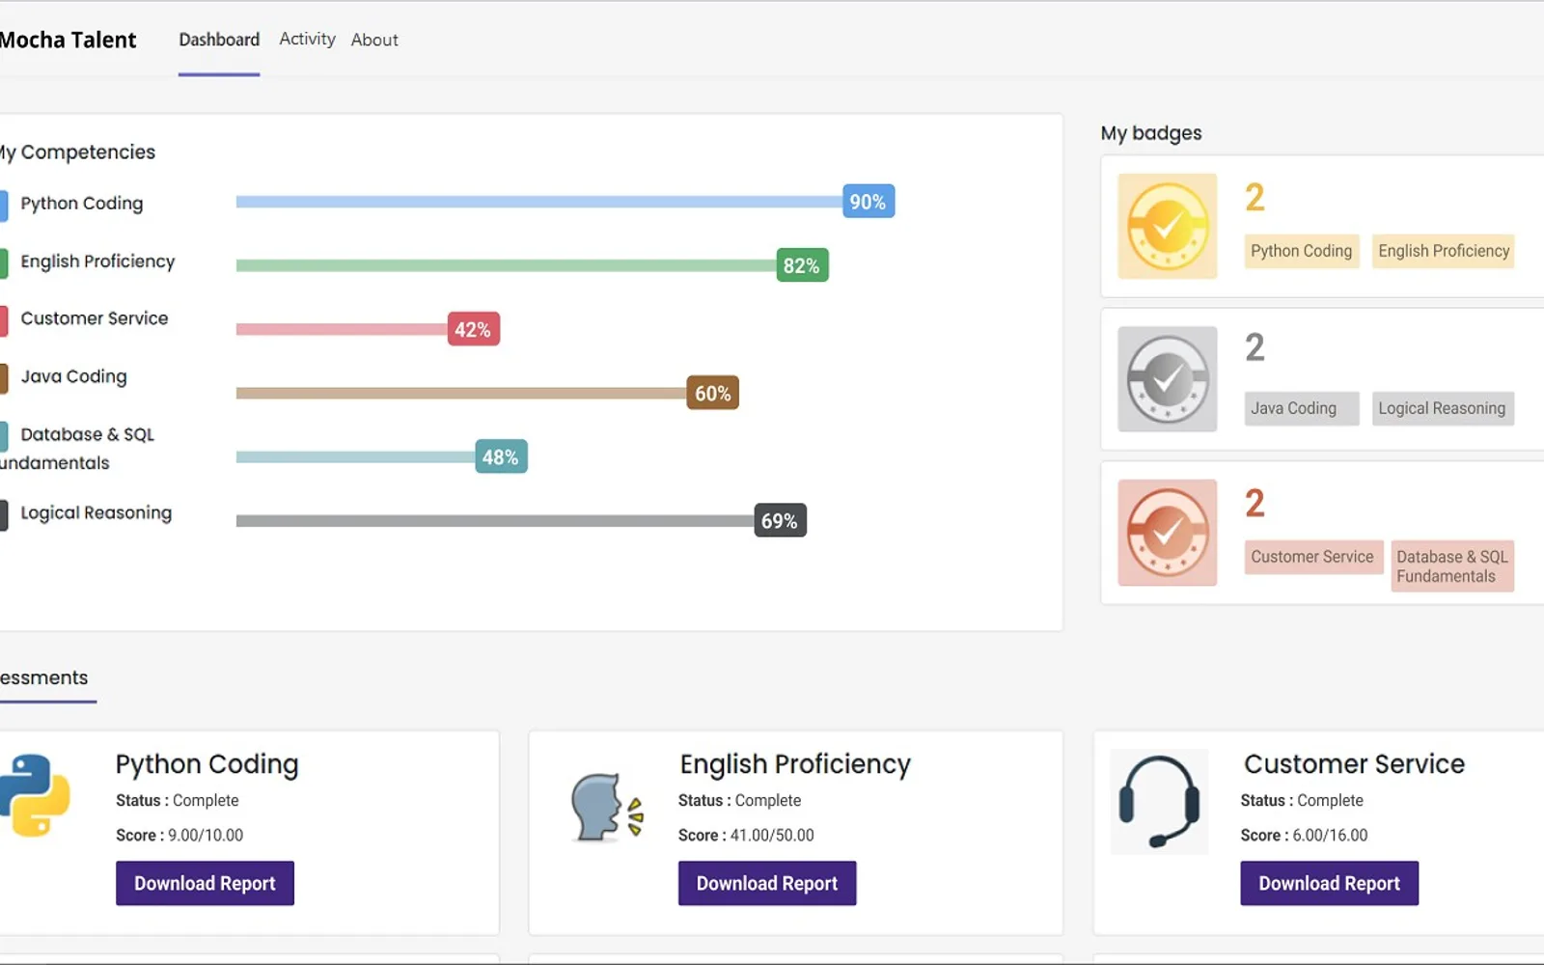
Task: Click the Python Coding assessment card title
Action: click(207, 764)
